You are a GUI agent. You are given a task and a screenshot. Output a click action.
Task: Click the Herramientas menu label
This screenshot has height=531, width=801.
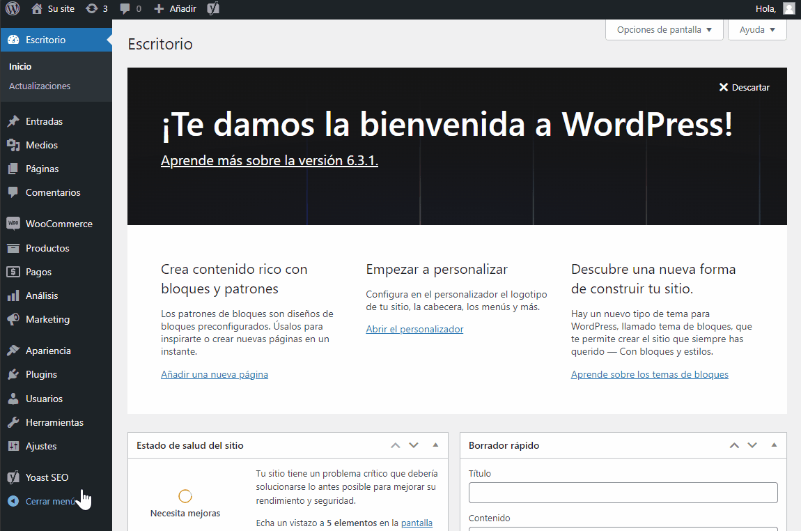click(54, 423)
